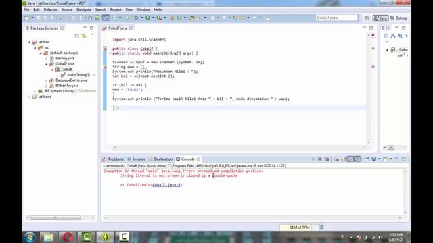The image size is (433, 243).
Task: Click the Display Selected Console icon
Action: [374, 159]
